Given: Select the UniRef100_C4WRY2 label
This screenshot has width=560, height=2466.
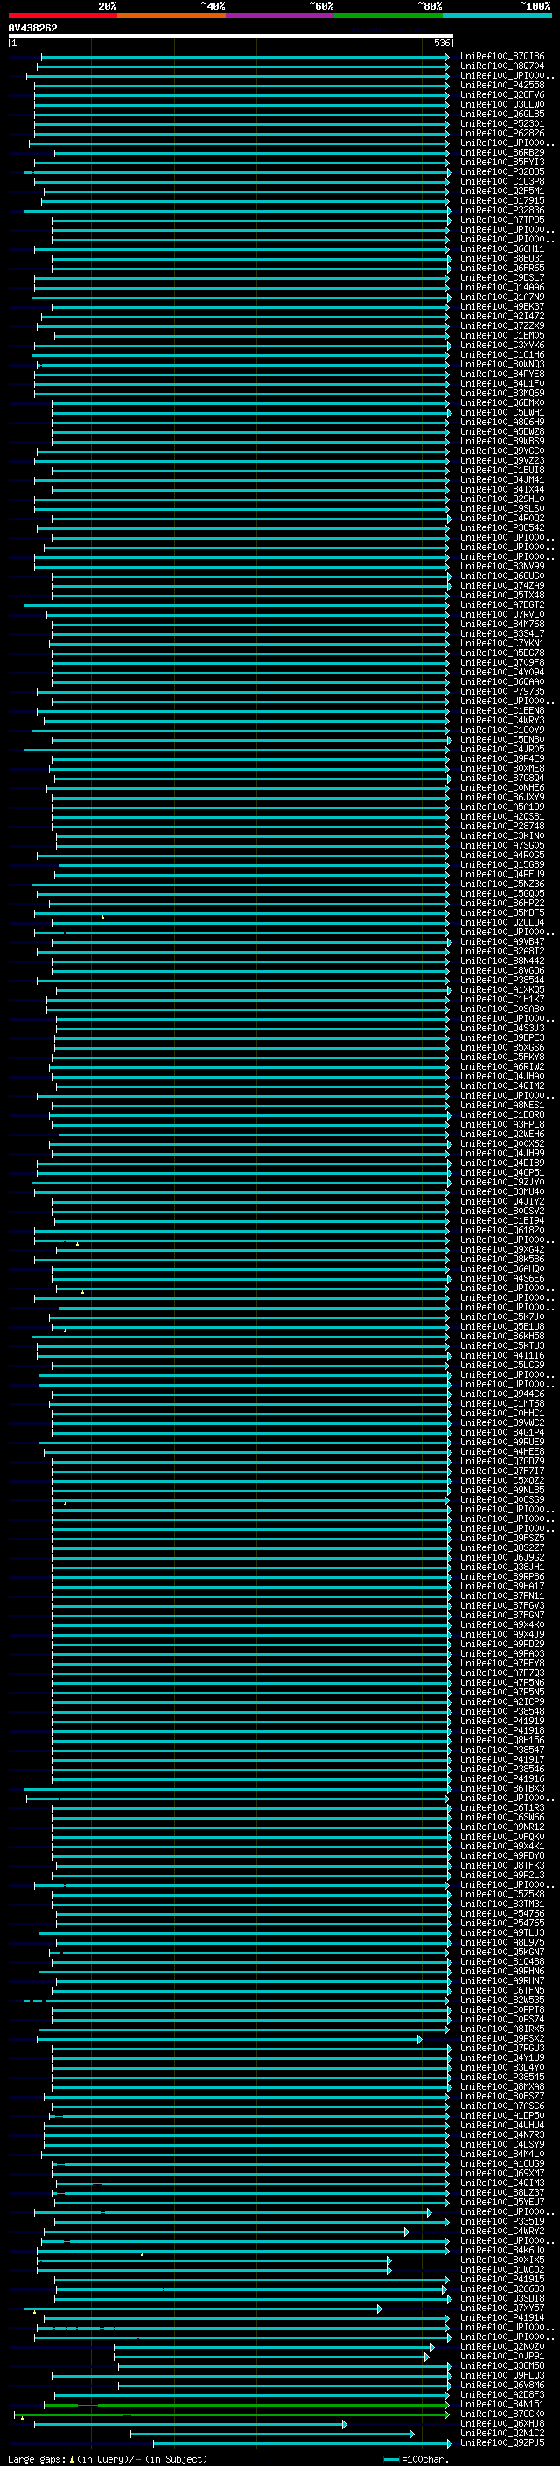Looking at the screenshot, I should [502, 2231].
